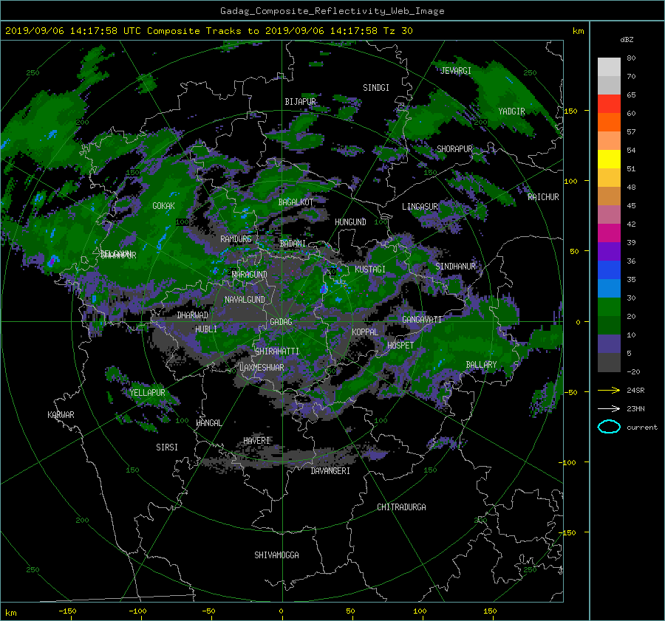Screen dimensions: 665x621
Task: Click the YADGIR city label
Action: click(x=511, y=111)
